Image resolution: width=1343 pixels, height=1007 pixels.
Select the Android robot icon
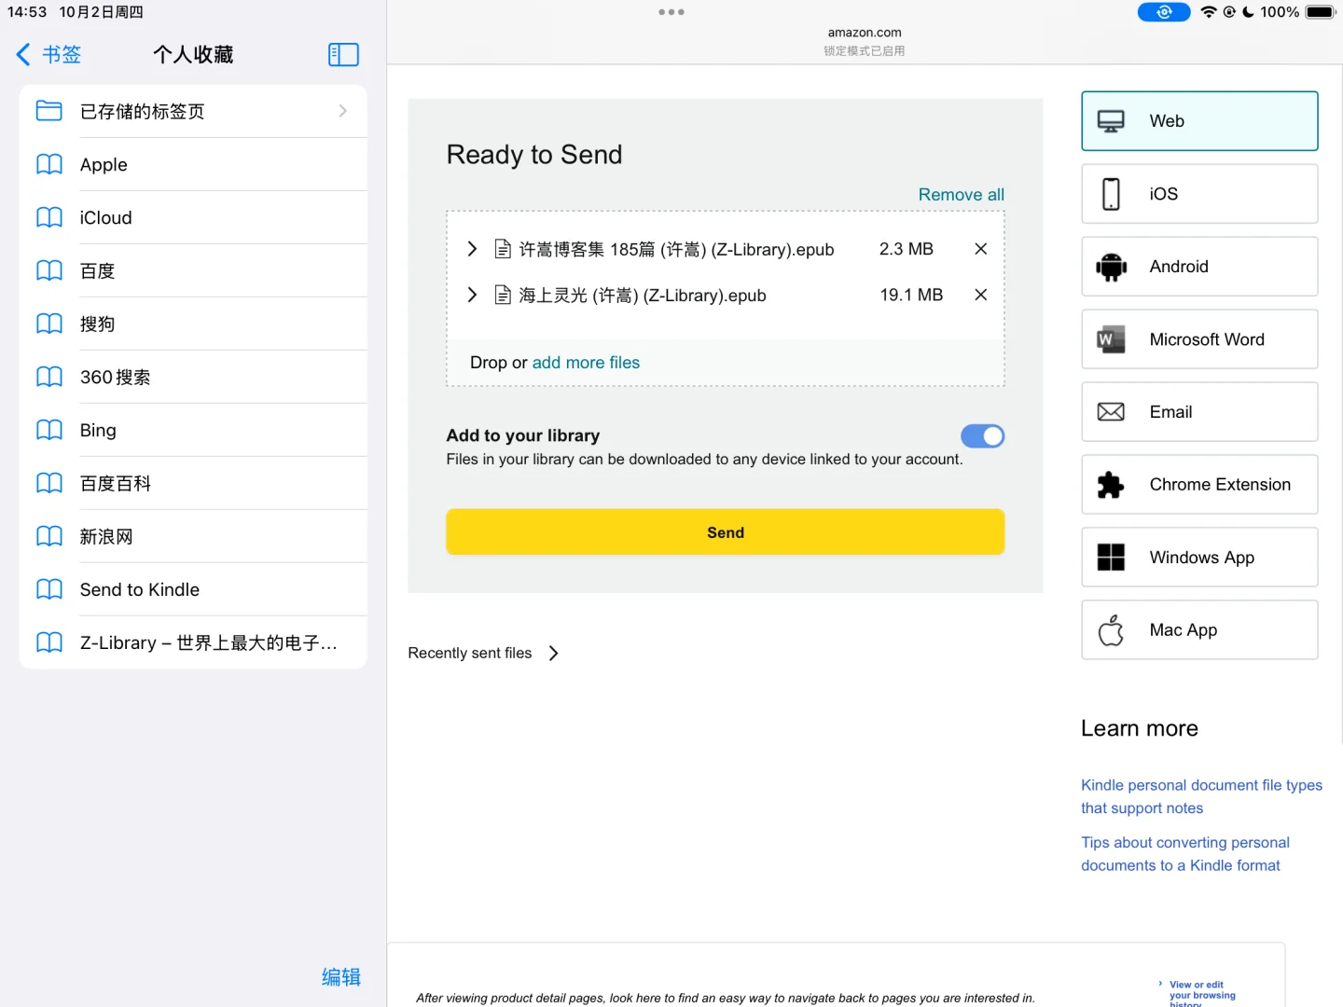click(x=1111, y=267)
